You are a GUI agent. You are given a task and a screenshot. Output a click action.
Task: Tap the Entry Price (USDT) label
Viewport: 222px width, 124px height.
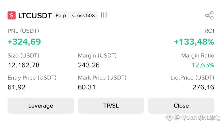click(32, 78)
